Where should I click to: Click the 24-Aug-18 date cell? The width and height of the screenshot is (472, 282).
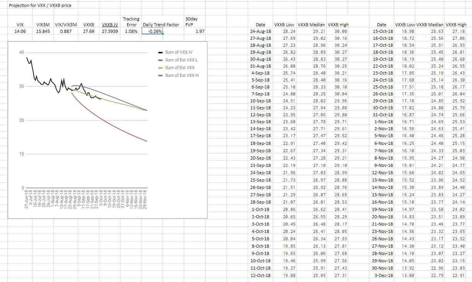(261, 31)
